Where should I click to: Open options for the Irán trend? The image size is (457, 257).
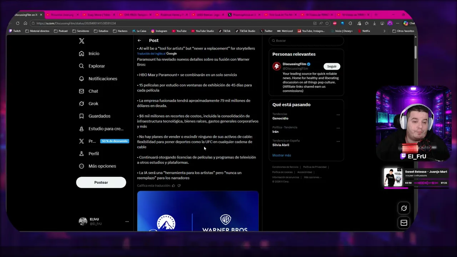(x=338, y=128)
